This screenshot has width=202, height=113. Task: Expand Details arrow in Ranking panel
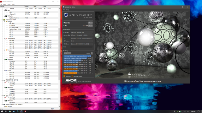[x=92, y=53]
